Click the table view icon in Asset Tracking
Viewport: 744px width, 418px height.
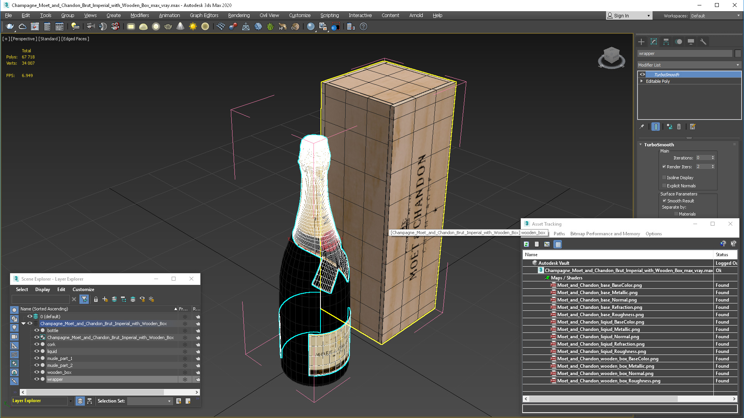(x=558, y=244)
